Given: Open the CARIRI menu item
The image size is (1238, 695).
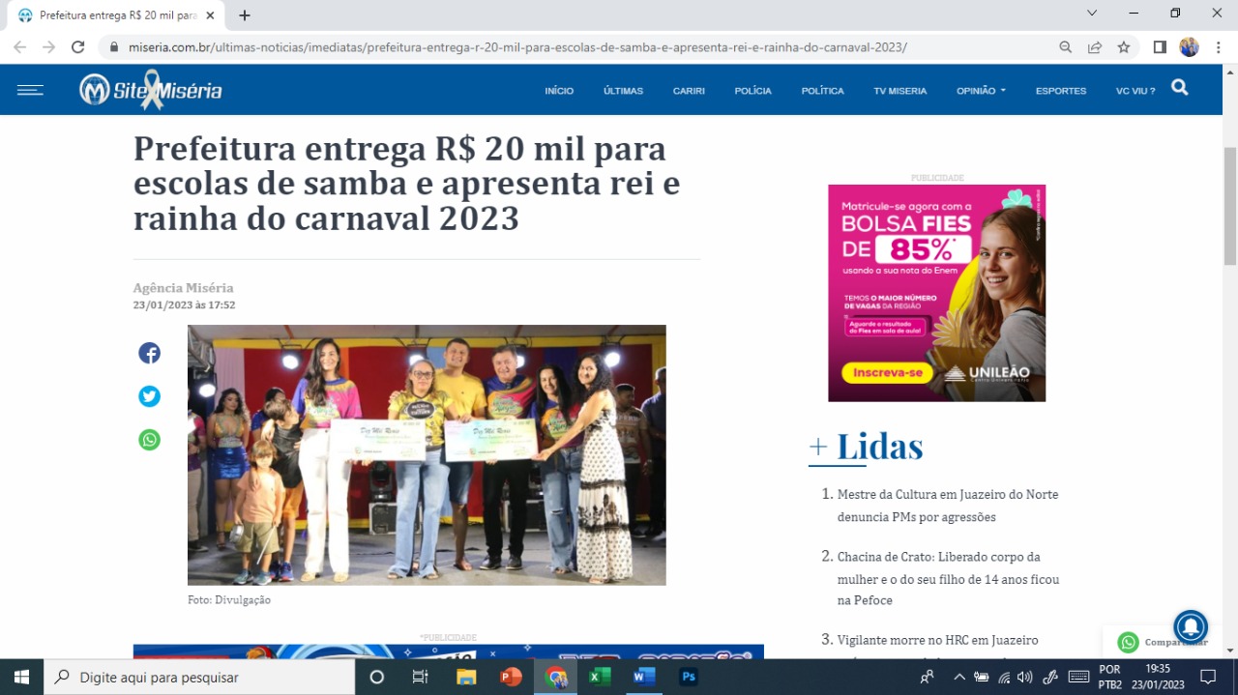Looking at the screenshot, I should (689, 91).
